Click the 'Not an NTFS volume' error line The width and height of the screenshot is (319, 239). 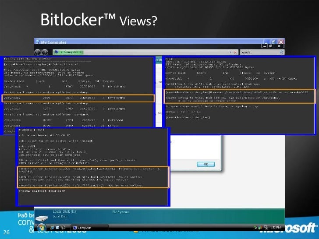(x=81, y=185)
